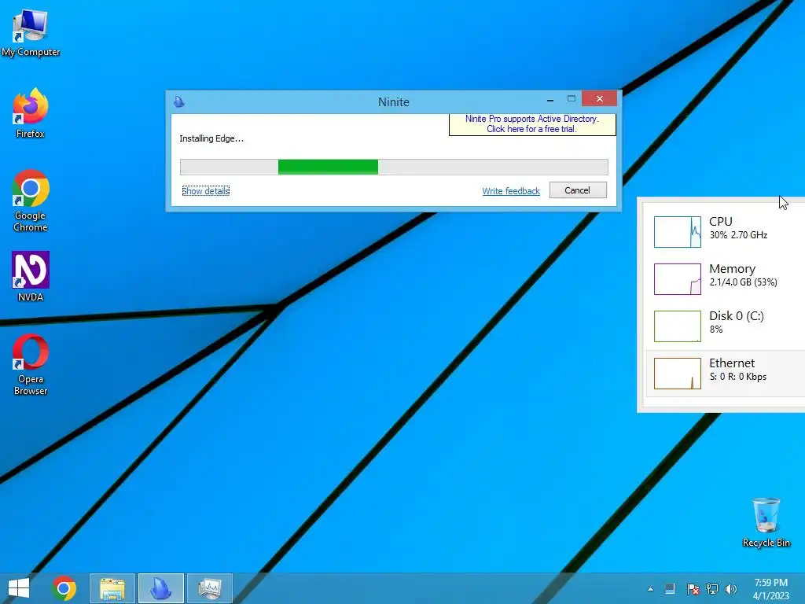Open the Google Chrome desktop shortcut

[31, 201]
